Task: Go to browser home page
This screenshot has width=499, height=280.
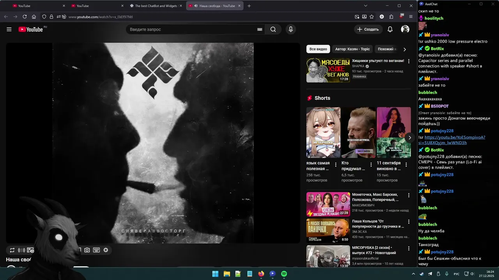Action: click(x=34, y=17)
